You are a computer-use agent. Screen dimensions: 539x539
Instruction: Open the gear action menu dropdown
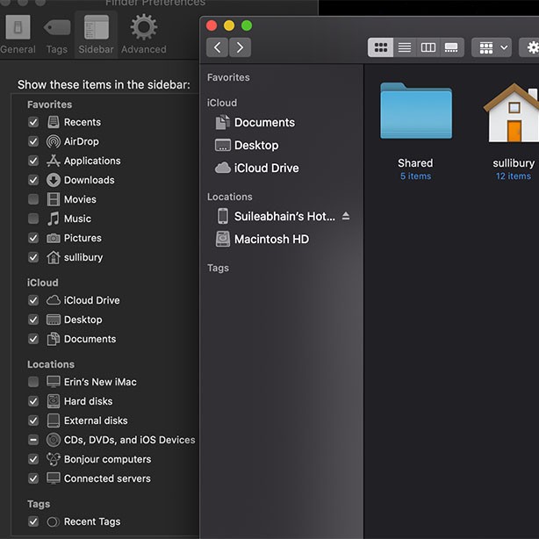tap(530, 47)
